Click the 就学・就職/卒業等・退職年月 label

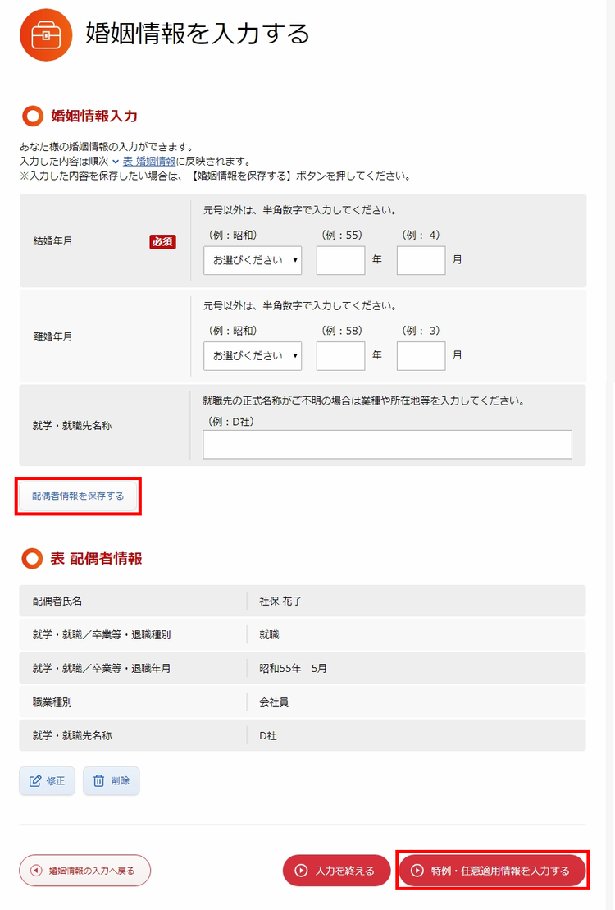click(102, 669)
